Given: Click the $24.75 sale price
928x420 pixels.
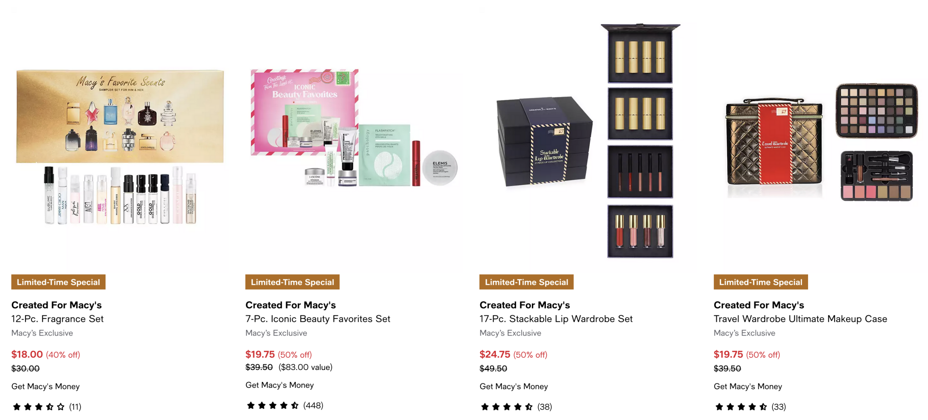Looking at the screenshot, I should pos(494,354).
